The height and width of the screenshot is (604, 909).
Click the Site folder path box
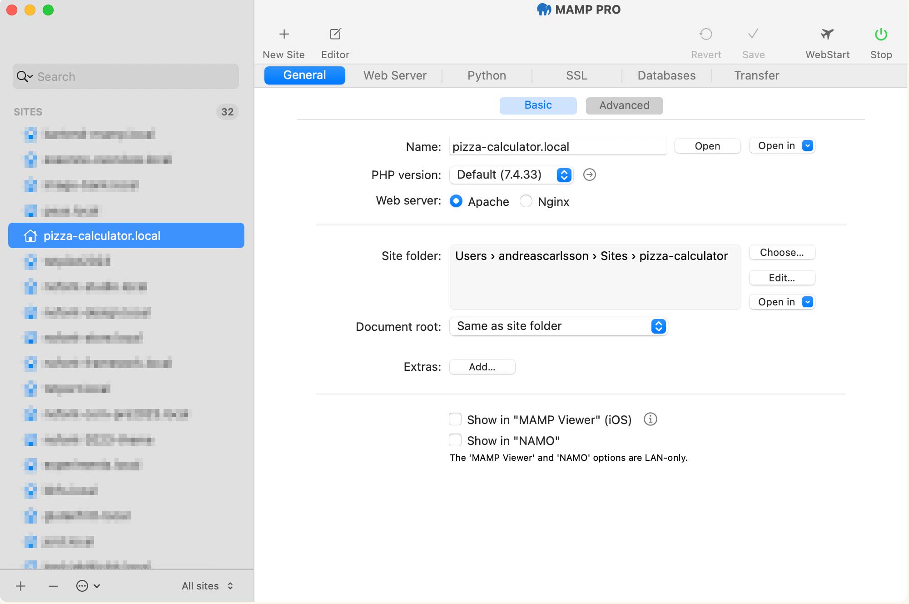pos(595,277)
